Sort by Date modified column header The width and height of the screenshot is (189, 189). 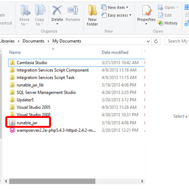(115, 52)
